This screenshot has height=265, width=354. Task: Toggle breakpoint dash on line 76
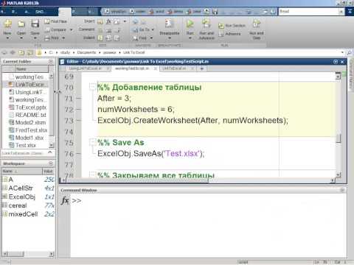point(78,154)
